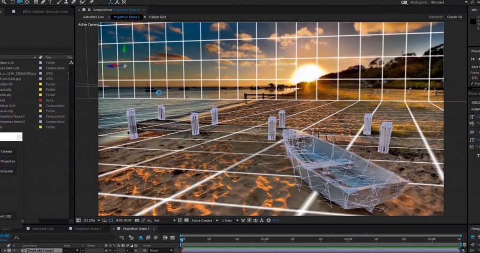Click the Region of Interest icon
The image size is (480, 253).
point(180,220)
